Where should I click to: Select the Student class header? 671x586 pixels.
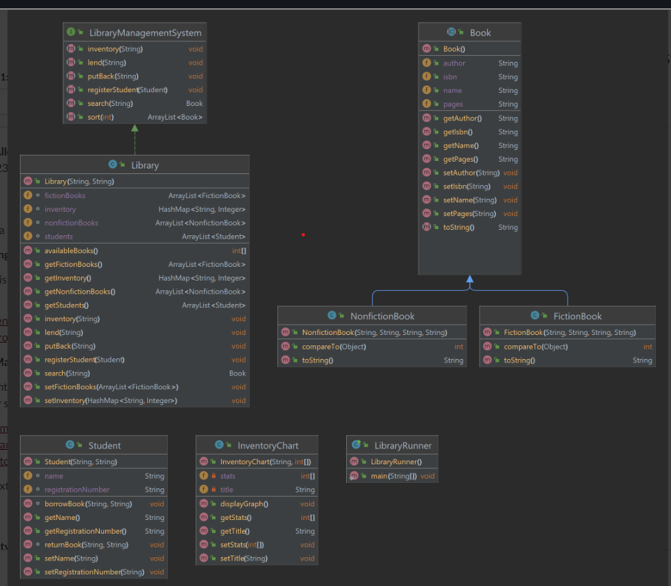pyautogui.click(x=94, y=445)
